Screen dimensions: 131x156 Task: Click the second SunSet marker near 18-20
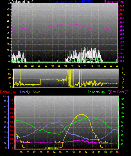(x=104, y=143)
